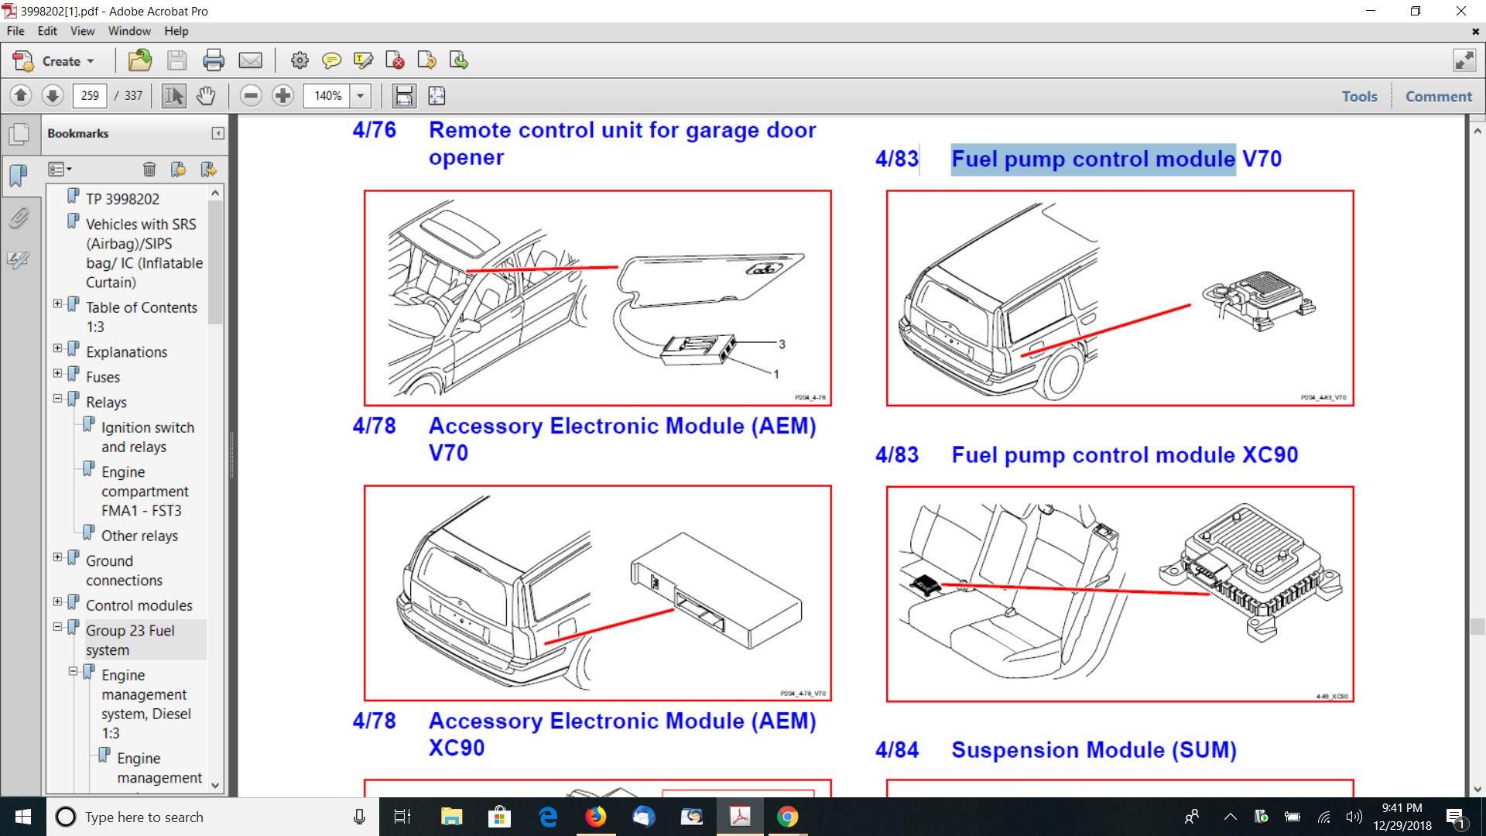
Task: Click the document vertical scrollbar thumb
Action: coord(1477,625)
